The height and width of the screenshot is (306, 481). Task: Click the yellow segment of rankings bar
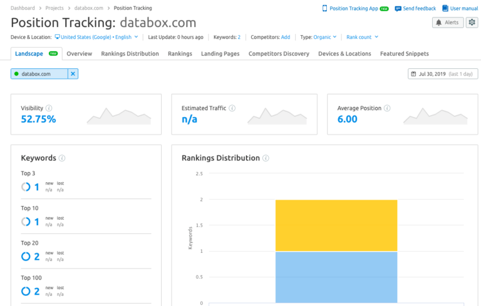tap(336, 225)
